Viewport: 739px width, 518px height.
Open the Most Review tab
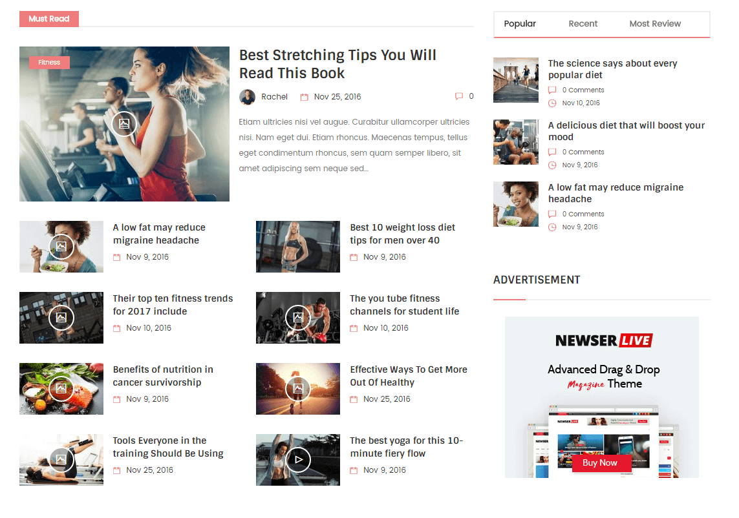click(655, 24)
